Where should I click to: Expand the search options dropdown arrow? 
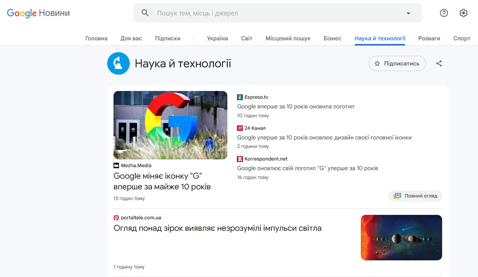(x=408, y=13)
